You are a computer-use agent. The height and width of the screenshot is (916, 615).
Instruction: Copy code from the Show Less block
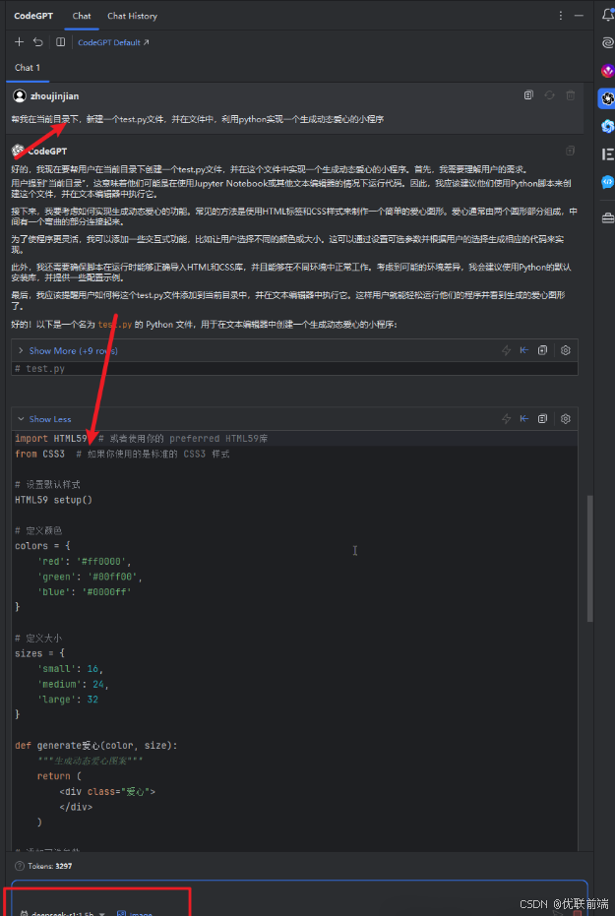[542, 419]
